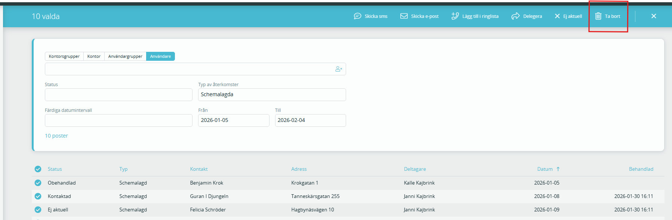Click the Datum sort arrow icon
This screenshot has width=672, height=220.
[558, 169]
